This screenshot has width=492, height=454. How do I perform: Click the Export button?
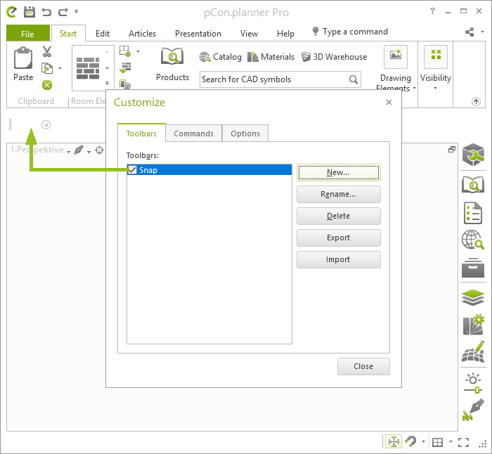339,238
